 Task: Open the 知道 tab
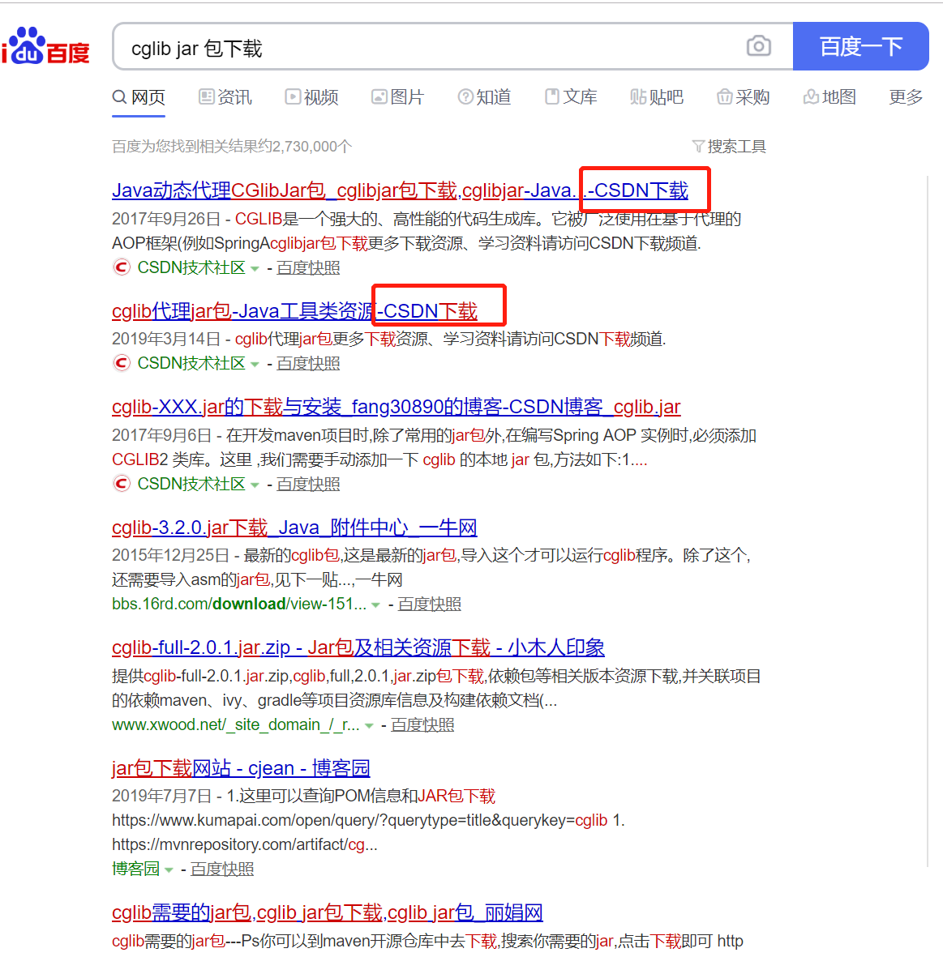(x=484, y=97)
